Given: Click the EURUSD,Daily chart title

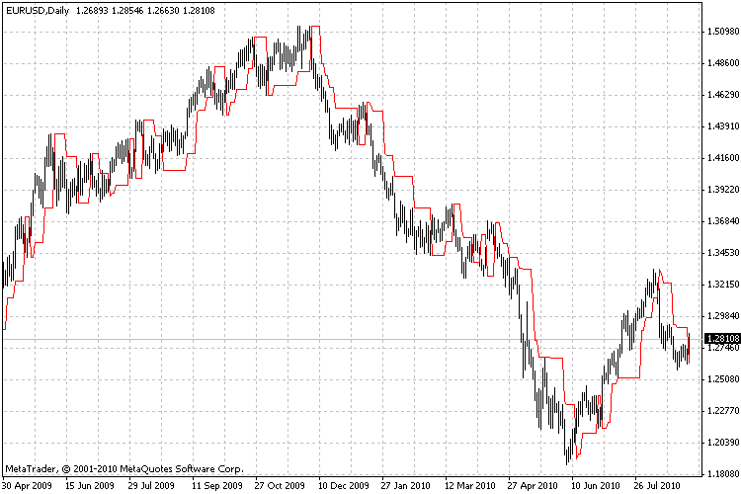Looking at the screenshot, I should point(36,9).
